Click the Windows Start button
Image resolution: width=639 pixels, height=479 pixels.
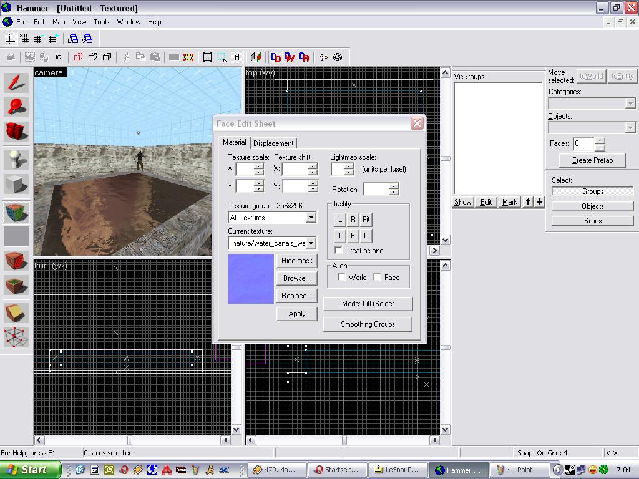[30, 470]
